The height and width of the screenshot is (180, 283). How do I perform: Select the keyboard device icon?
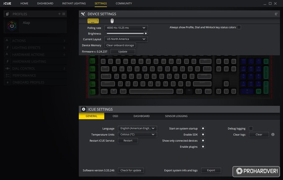click(93, 21)
